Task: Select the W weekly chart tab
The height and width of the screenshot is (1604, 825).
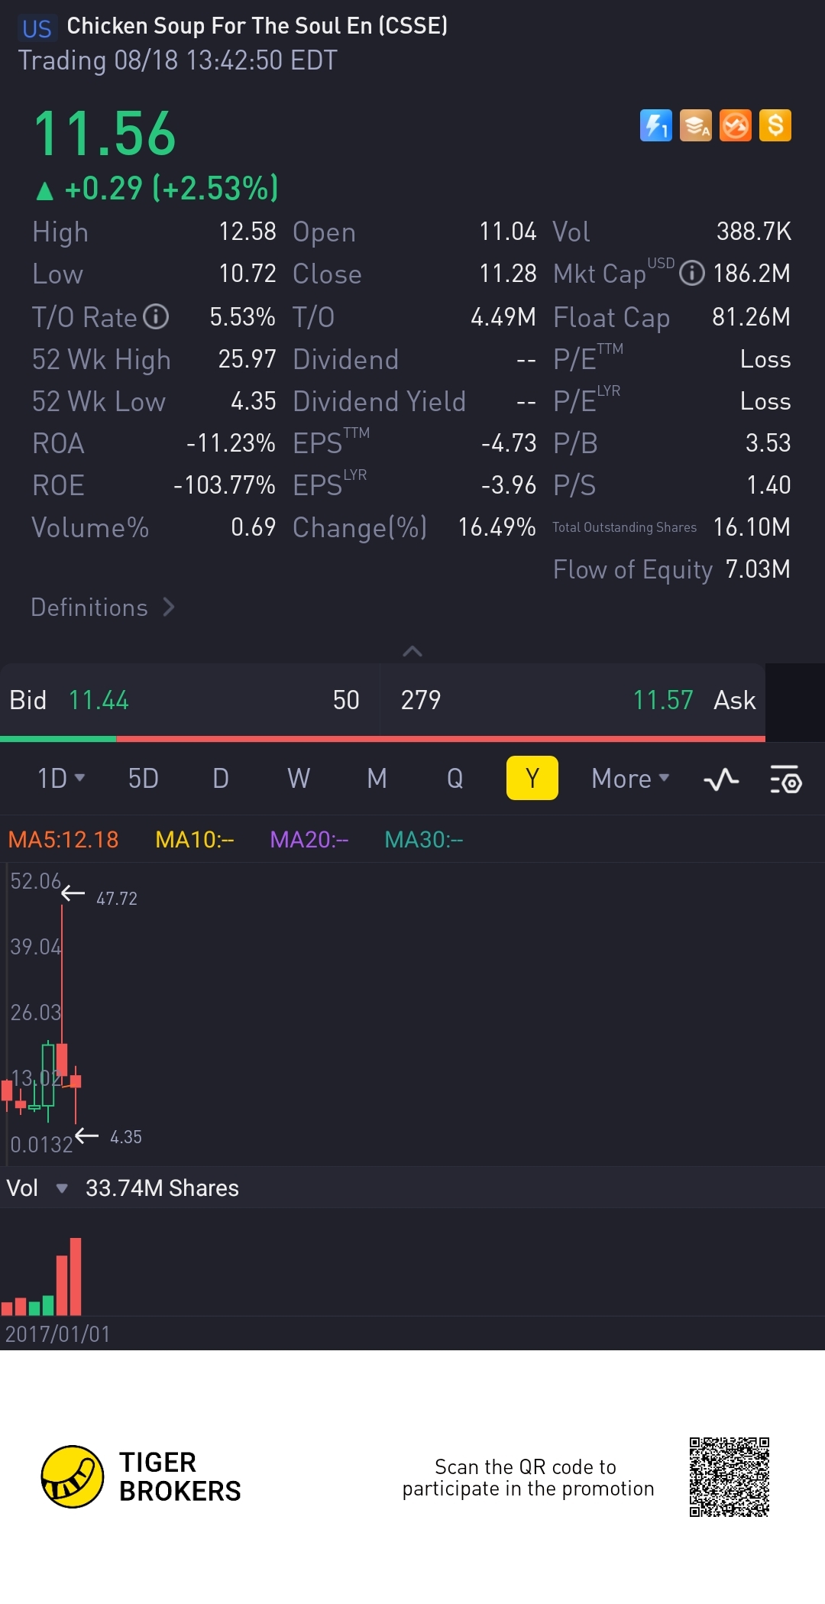Action: tap(299, 779)
